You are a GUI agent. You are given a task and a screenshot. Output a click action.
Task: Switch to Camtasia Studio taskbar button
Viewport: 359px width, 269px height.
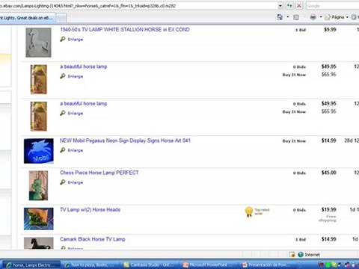(150, 265)
